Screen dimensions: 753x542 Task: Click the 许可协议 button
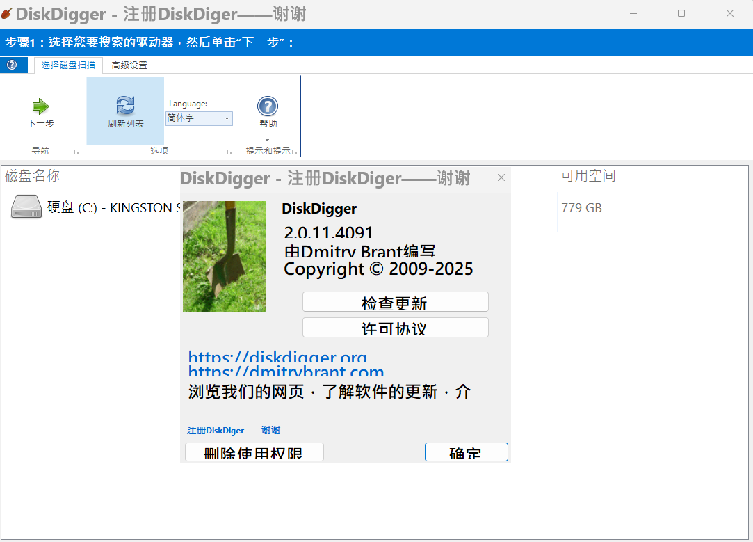pyautogui.click(x=395, y=327)
